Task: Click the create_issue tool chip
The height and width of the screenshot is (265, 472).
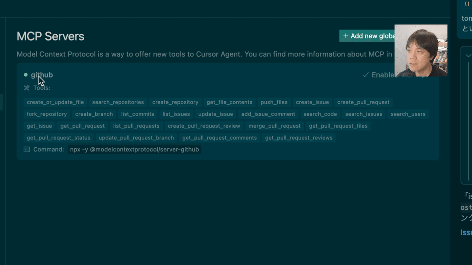Action: tap(312, 102)
